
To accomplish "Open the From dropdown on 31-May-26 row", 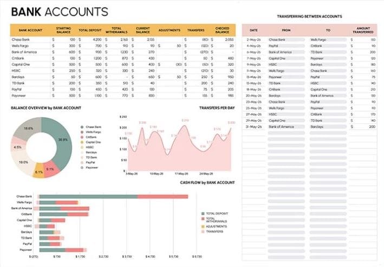I will (287, 127).
